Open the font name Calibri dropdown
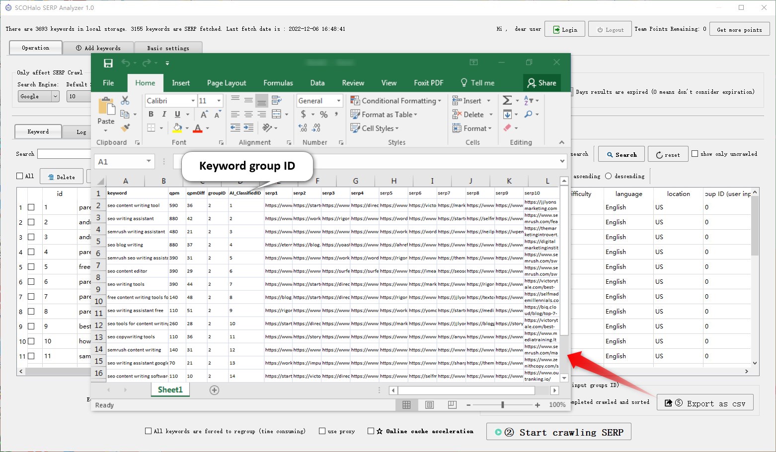This screenshot has width=776, height=452. [x=193, y=101]
